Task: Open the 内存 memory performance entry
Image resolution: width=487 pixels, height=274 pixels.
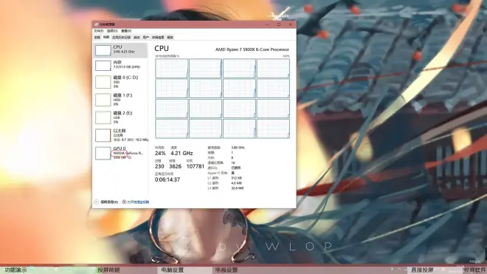Action: tap(120, 65)
